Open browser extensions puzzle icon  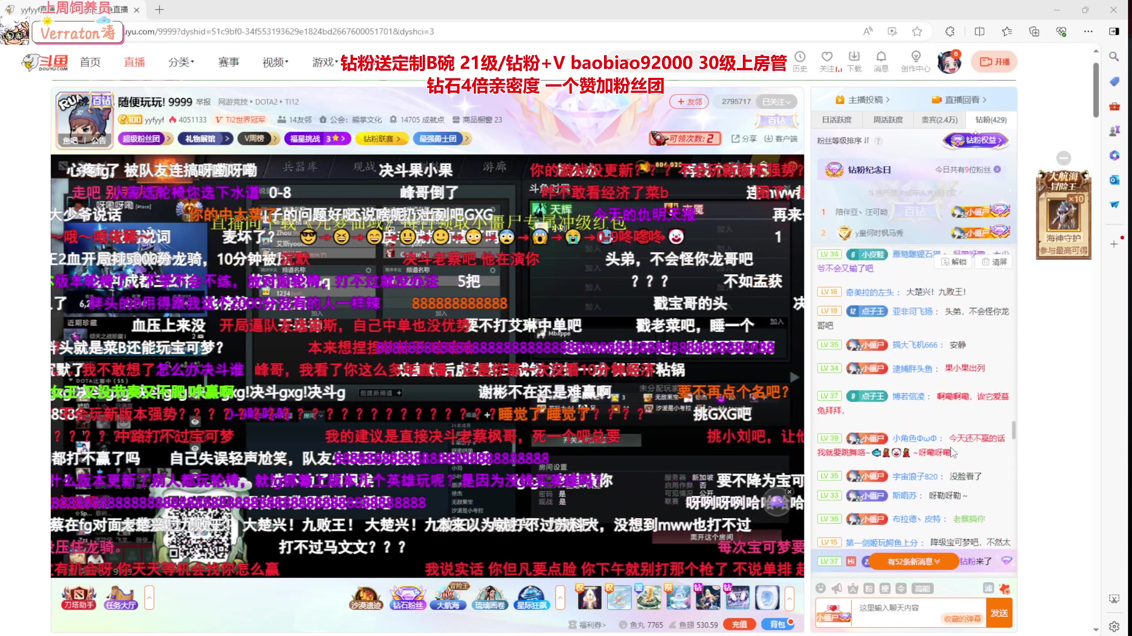(949, 31)
